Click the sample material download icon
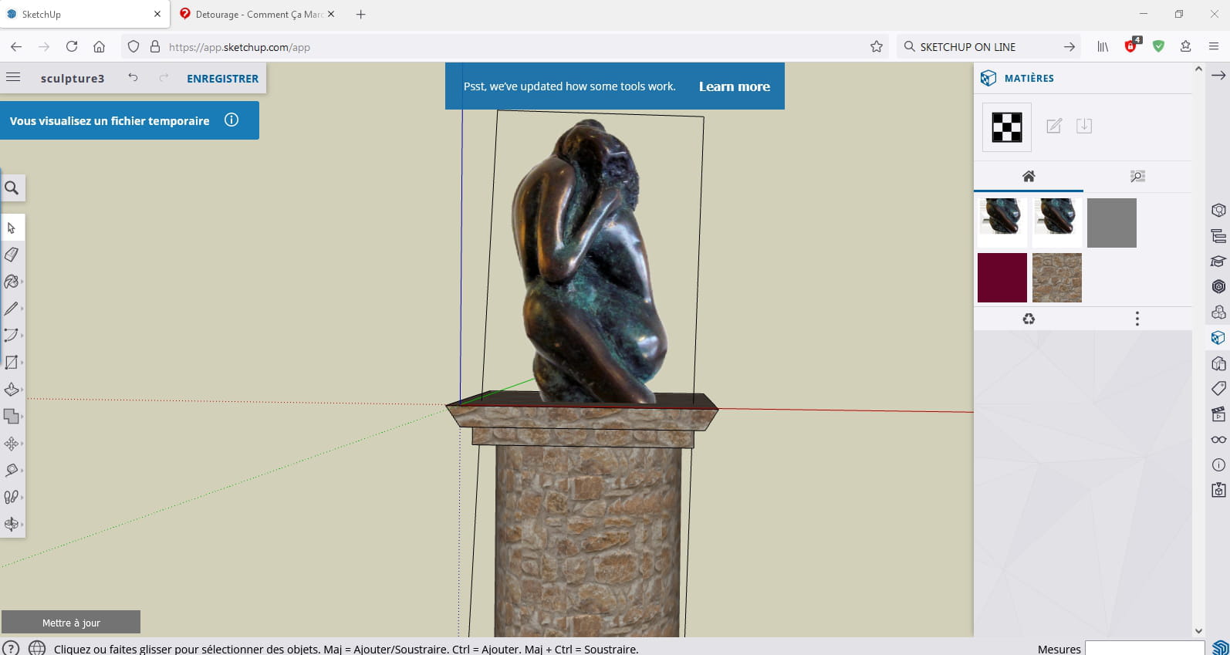The image size is (1230, 655). tap(1084, 126)
